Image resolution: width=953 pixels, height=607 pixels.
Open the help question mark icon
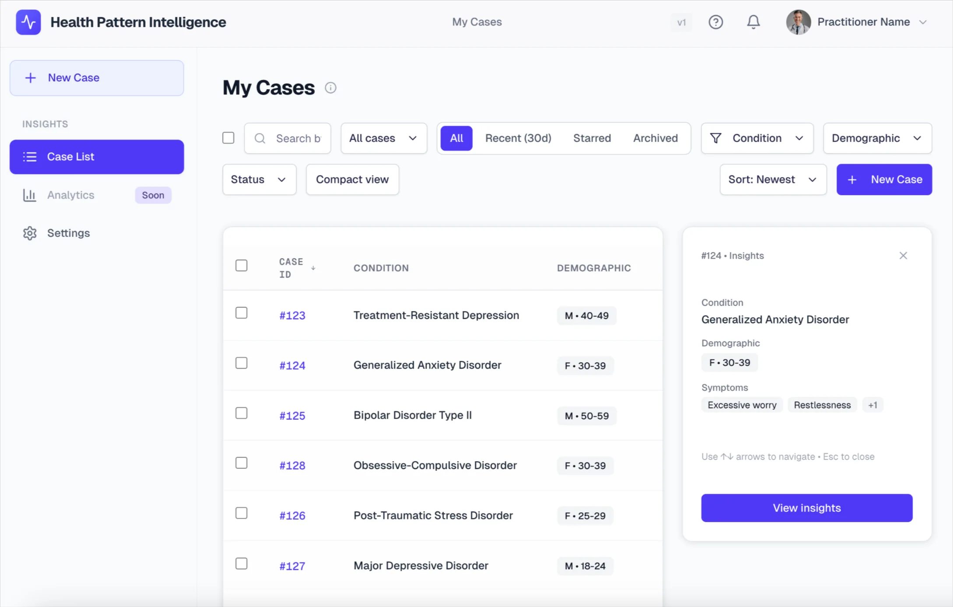[716, 22]
